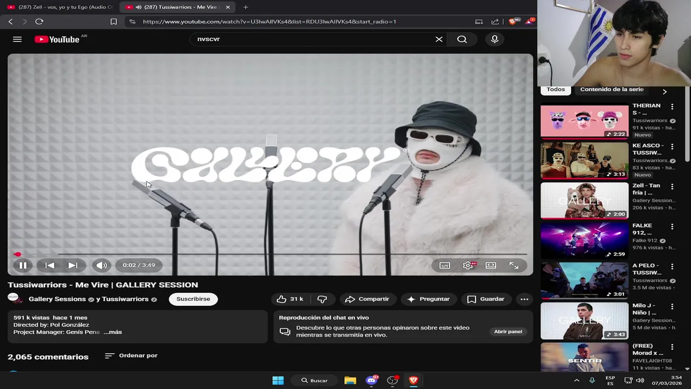Enter fullscreen mode in the player
The height and width of the screenshot is (389, 691).
[x=514, y=265]
